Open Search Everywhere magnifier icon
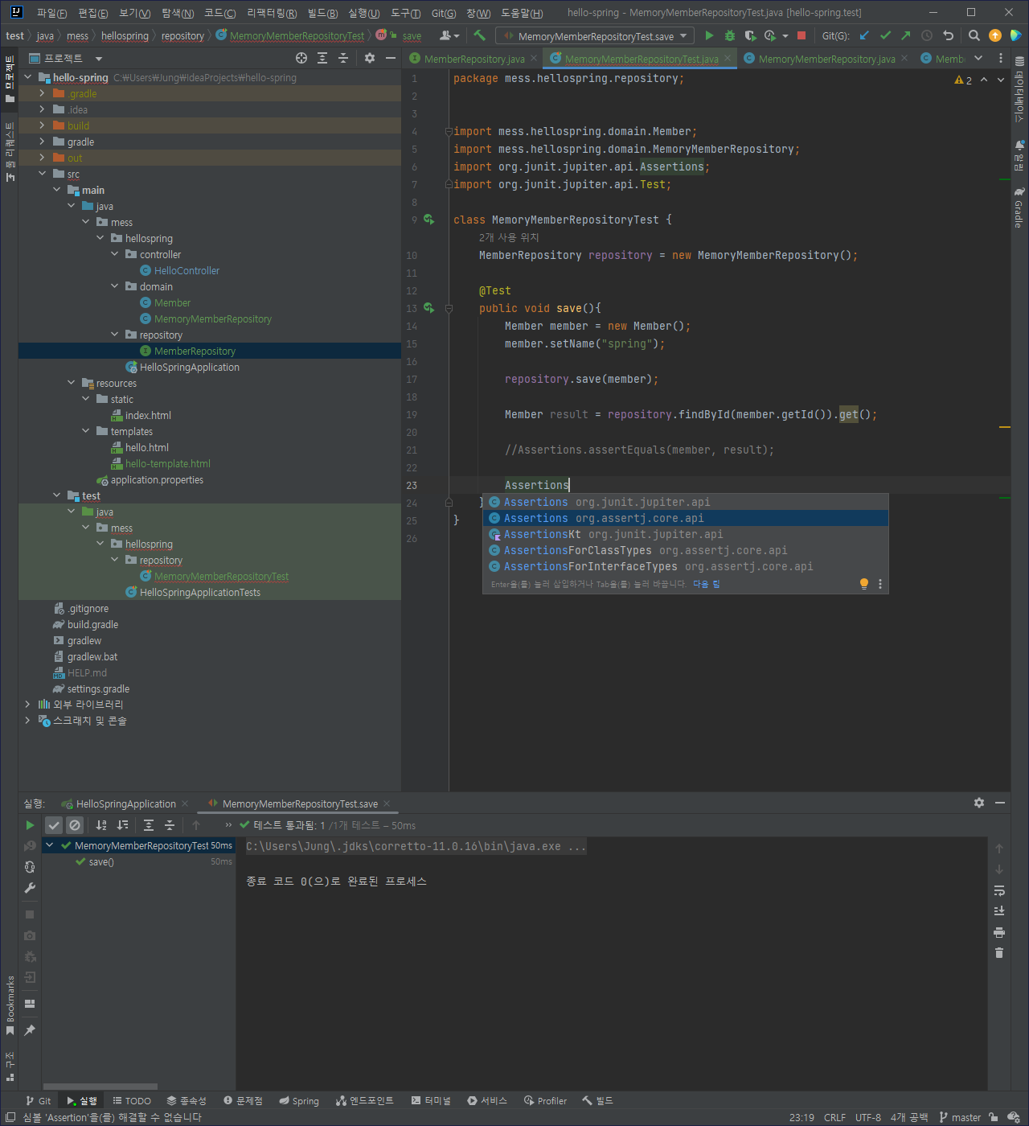 (x=974, y=35)
